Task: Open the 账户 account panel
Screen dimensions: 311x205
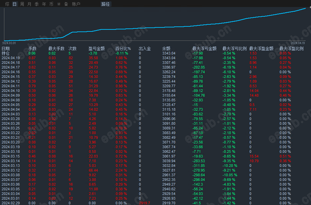Action: click(x=77, y=4)
